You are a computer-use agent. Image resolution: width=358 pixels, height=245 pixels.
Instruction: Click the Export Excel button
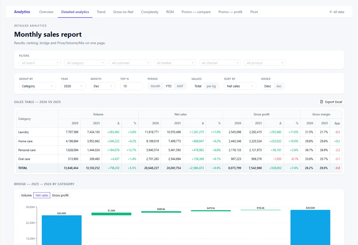331,102
